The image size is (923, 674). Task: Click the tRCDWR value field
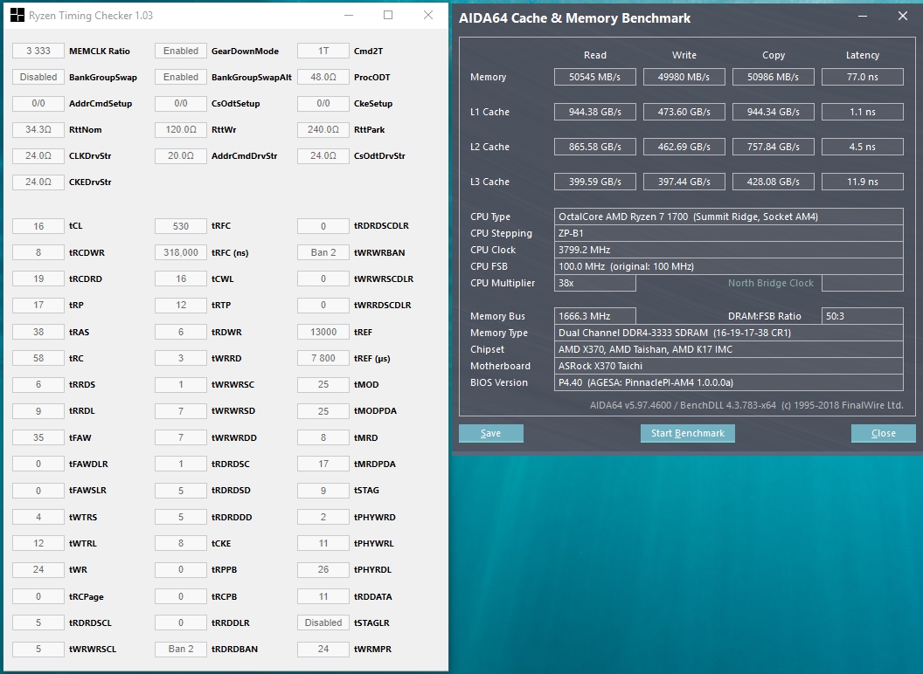(x=38, y=253)
